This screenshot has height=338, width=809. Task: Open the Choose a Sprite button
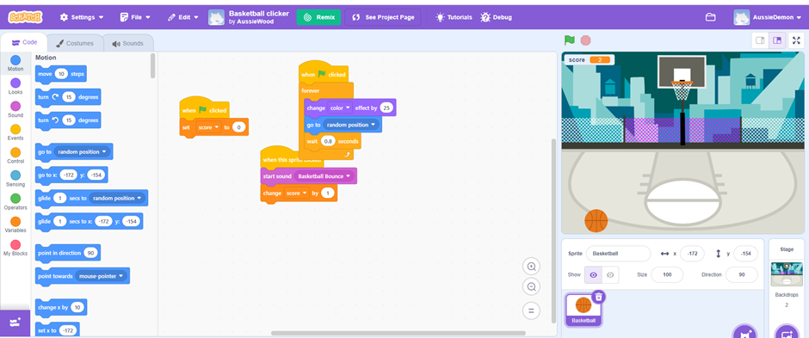click(x=744, y=332)
